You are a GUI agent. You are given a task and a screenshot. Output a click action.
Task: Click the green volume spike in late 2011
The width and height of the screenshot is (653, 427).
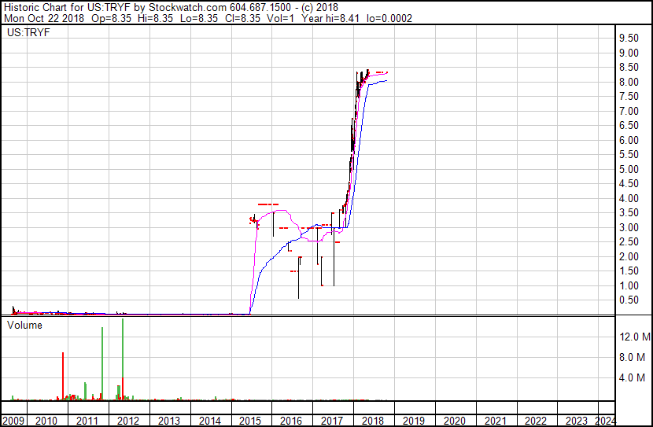point(102,364)
